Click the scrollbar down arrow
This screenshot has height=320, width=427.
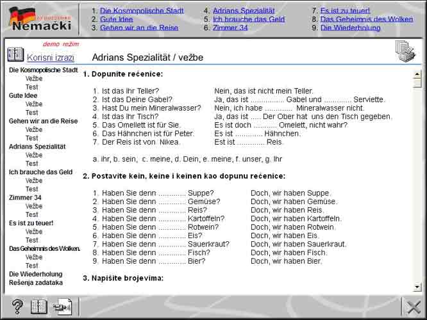click(417, 287)
